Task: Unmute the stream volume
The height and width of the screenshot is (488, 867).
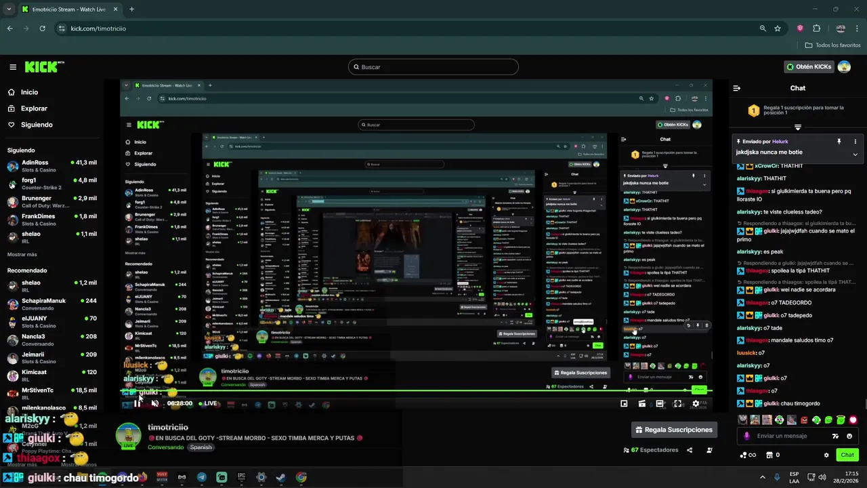Action: pyautogui.click(x=154, y=403)
